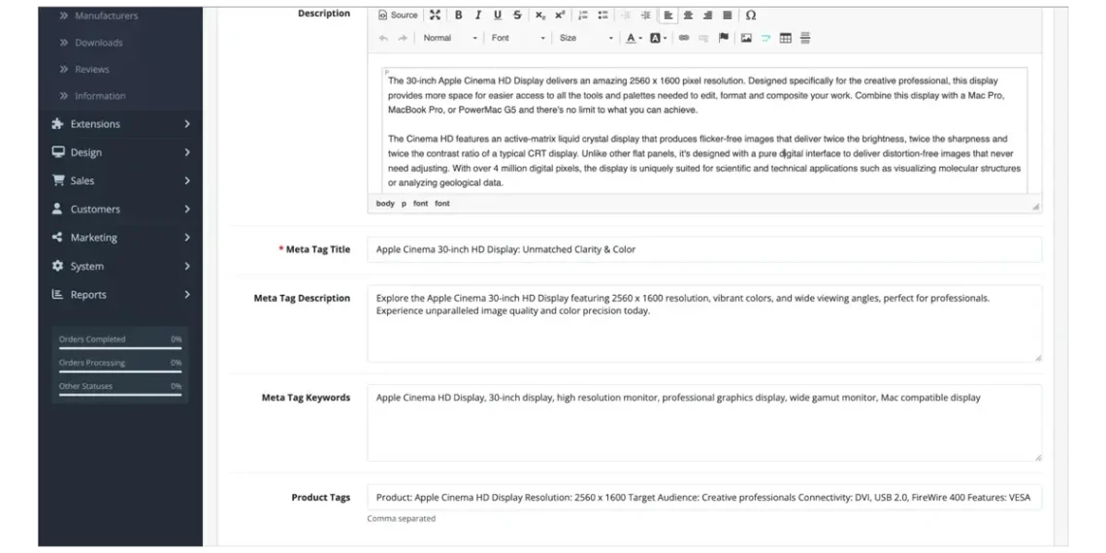The height and width of the screenshot is (553, 1106).
Task: Center-align the description text
Action: 688,15
